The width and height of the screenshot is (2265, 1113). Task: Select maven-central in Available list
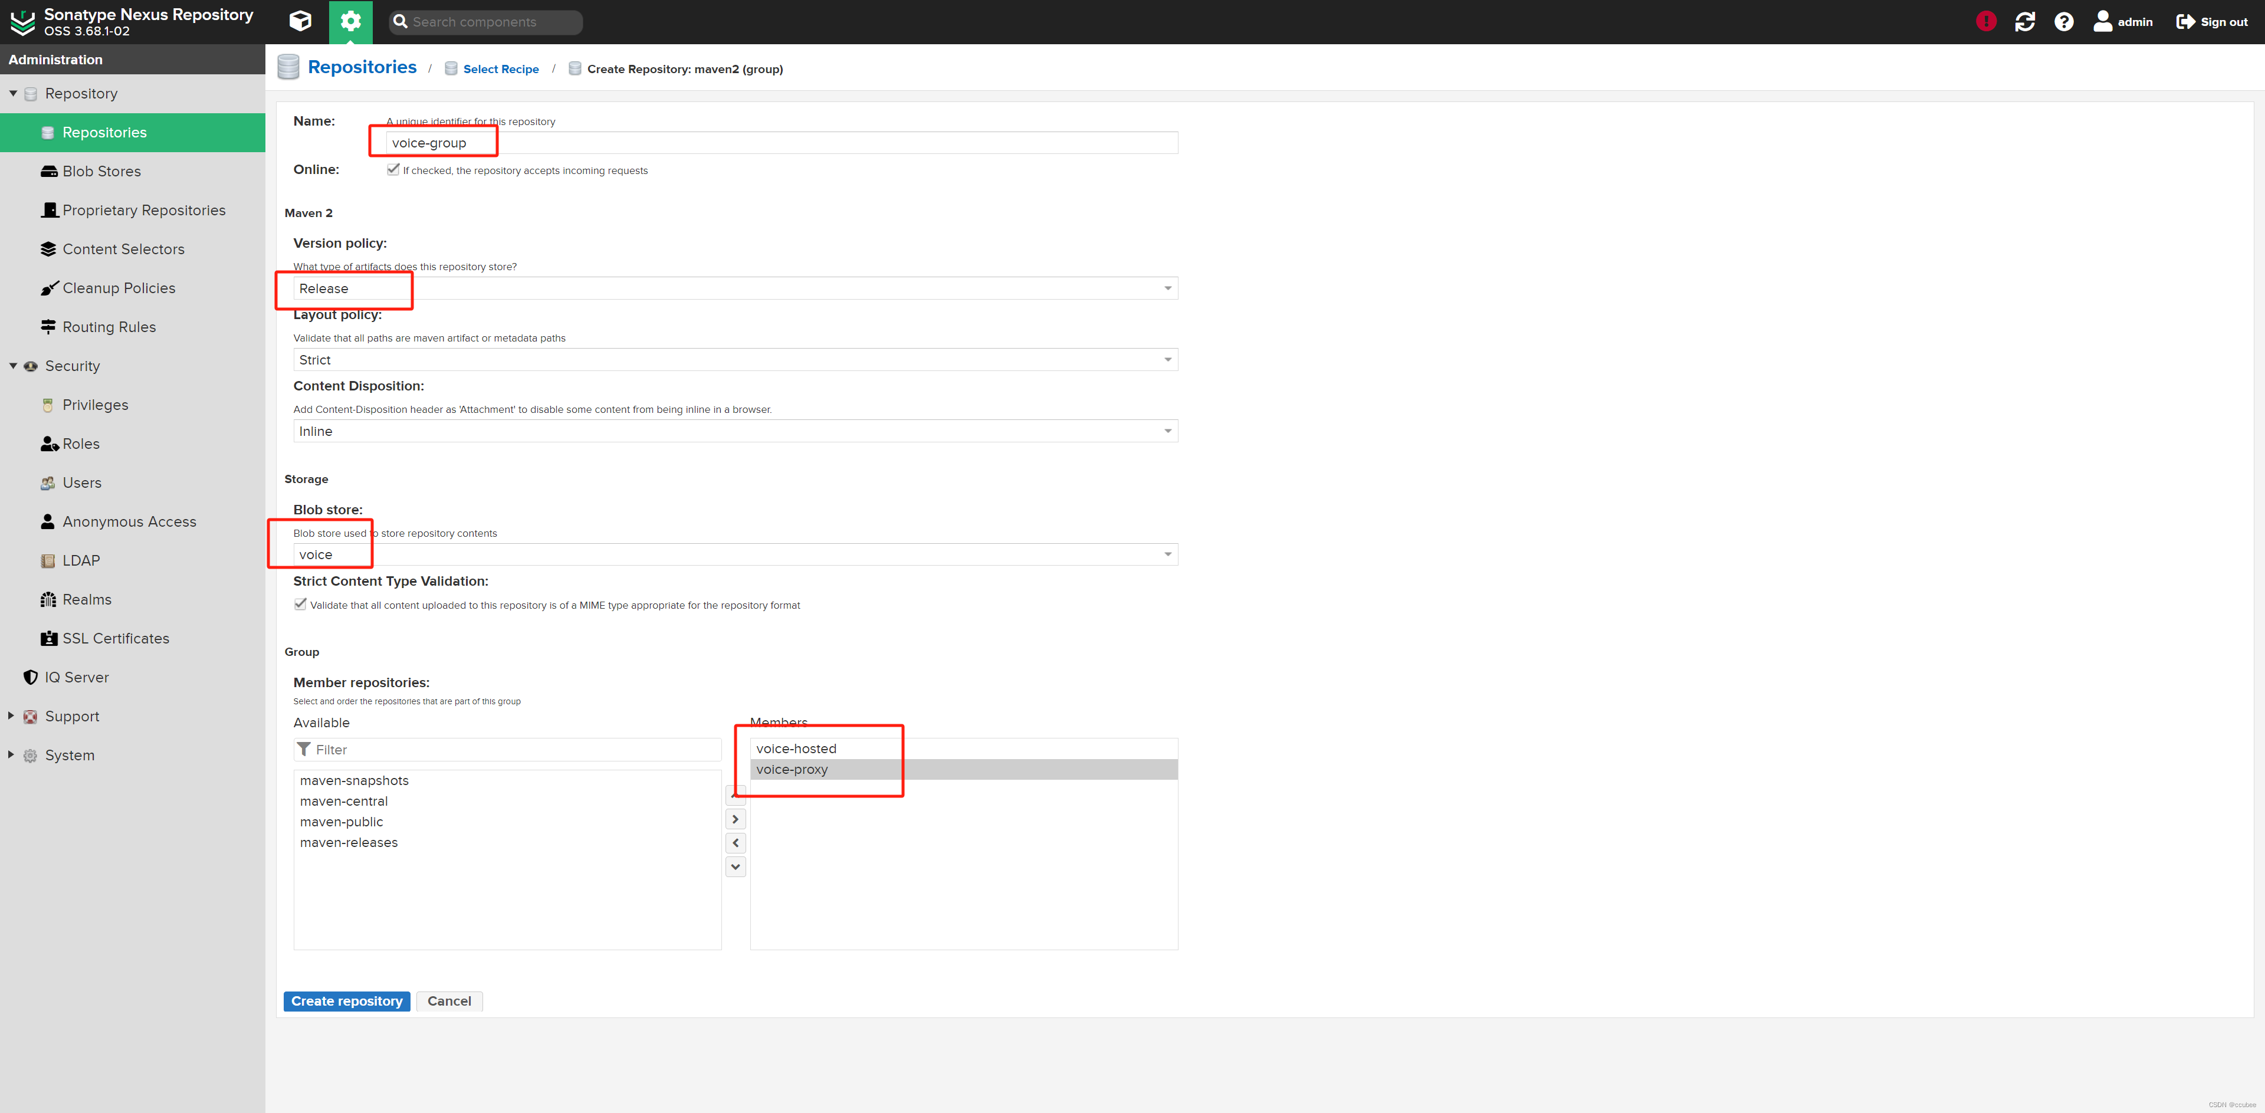click(x=344, y=802)
